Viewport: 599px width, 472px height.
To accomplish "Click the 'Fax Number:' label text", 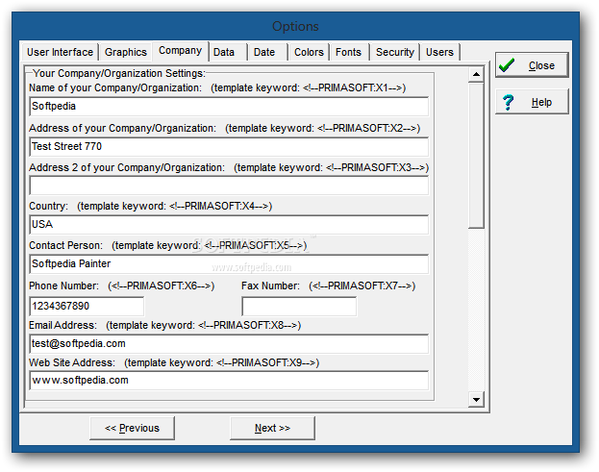I will pos(270,286).
